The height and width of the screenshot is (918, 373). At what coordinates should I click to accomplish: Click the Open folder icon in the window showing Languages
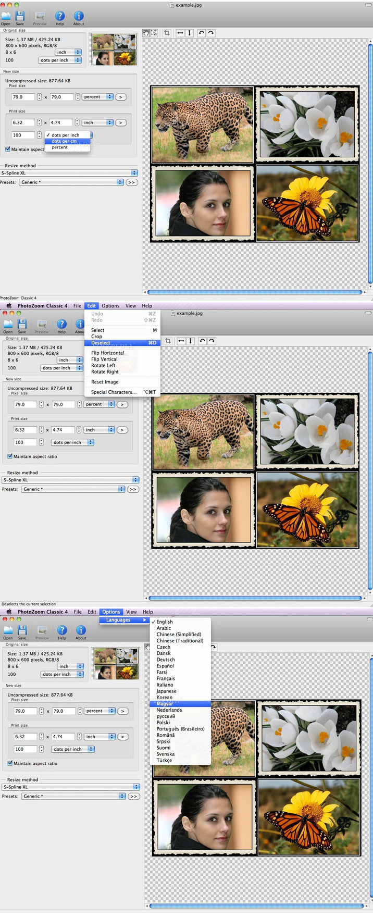pyautogui.click(x=8, y=630)
